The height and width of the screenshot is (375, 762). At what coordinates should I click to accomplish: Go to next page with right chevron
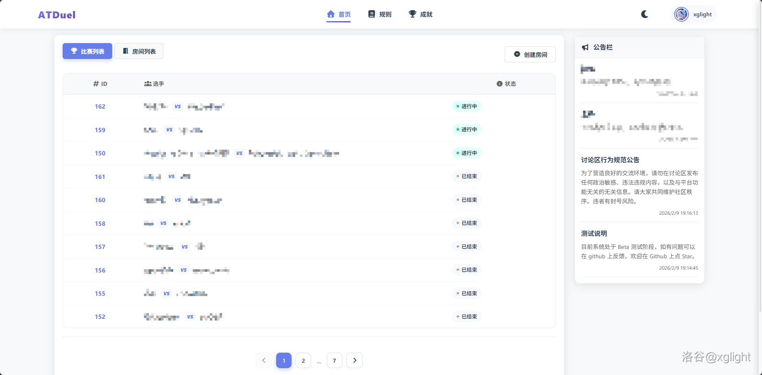tap(355, 360)
